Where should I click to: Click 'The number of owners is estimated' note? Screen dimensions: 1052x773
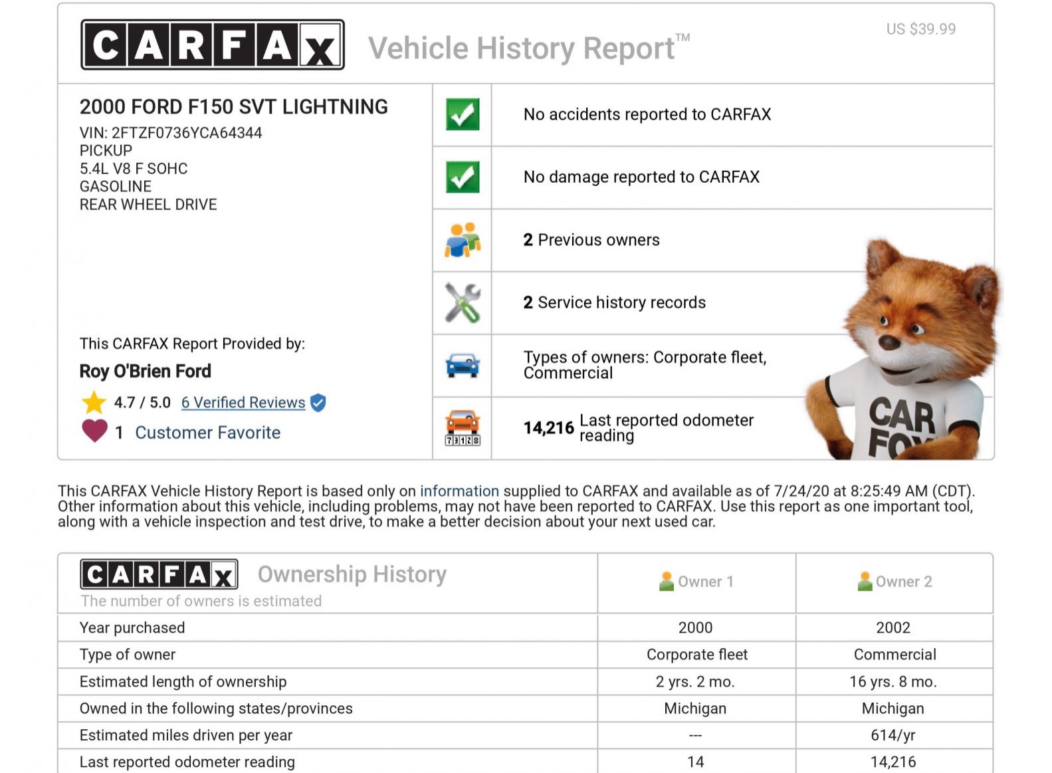(x=201, y=601)
